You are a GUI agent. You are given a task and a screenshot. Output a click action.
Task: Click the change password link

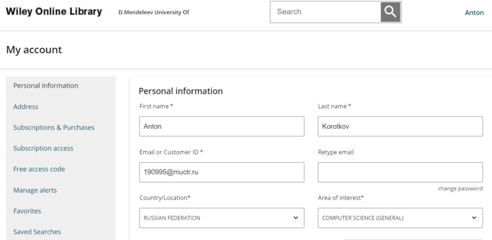click(x=460, y=188)
